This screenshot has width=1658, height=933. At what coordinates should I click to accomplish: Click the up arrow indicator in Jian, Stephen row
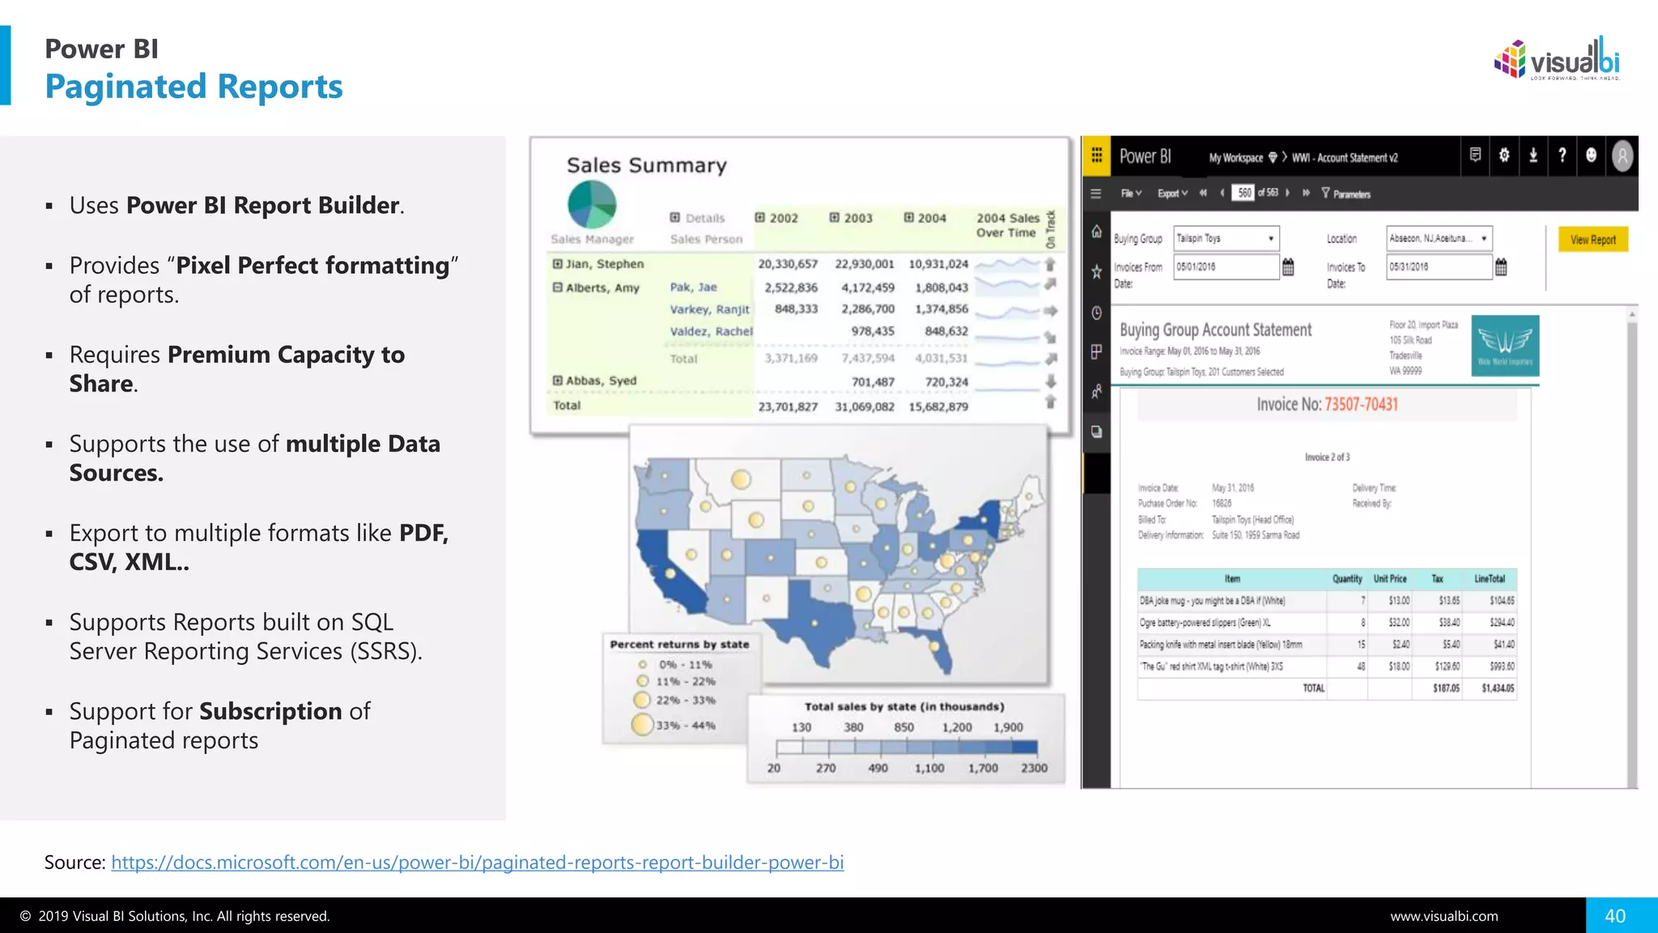[x=1050, y=264]
